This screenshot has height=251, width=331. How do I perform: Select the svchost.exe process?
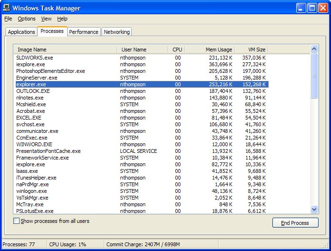pyautogui.click(x=142, y=124)
